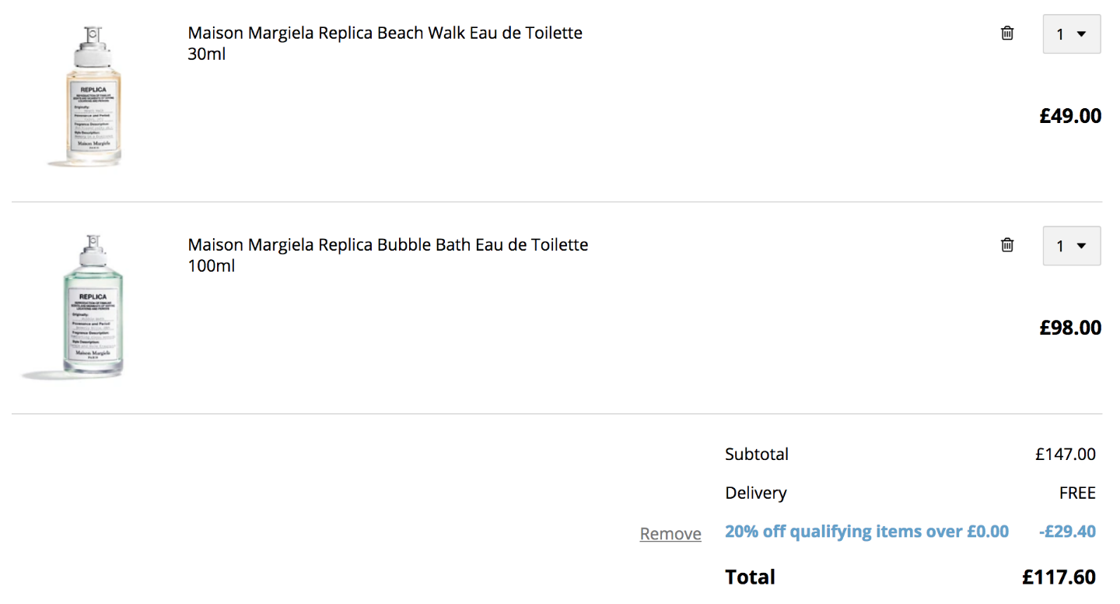Delete Bubble Bath item with trash icon
The width and height of the screenshot is (1120, 604).
(x=1007, y=244)
